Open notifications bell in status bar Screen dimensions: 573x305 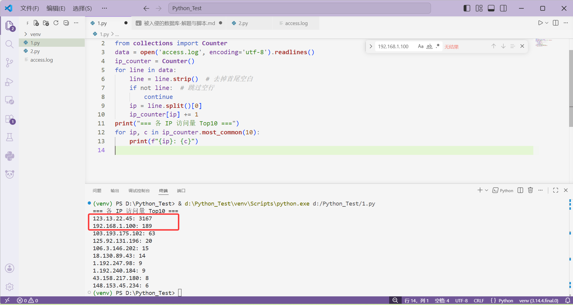tap(568, 301)
